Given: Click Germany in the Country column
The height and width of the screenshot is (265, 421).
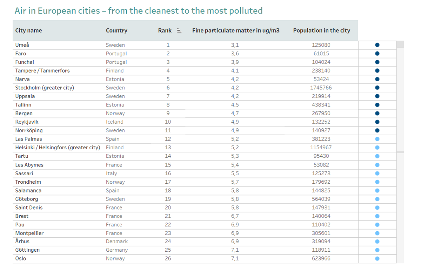Looking at the screenshot, I should [x=117, y=250].
